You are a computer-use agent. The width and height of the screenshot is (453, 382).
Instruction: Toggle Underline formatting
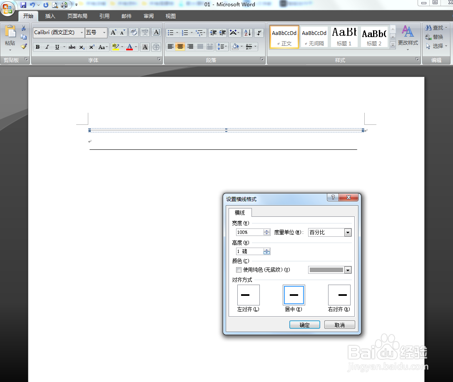point(57,47)
